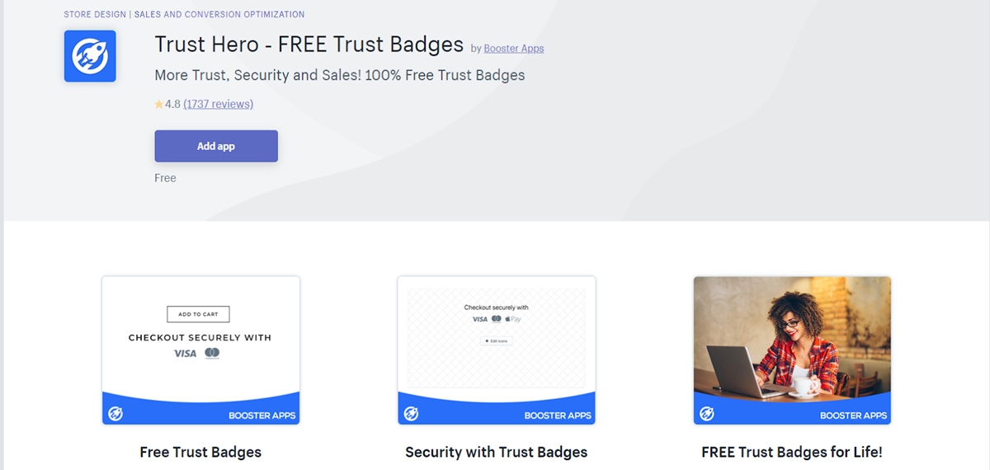The image size is (990, 470).
Task: Click the yellow star rating icon
Action: tap(158, 105)
